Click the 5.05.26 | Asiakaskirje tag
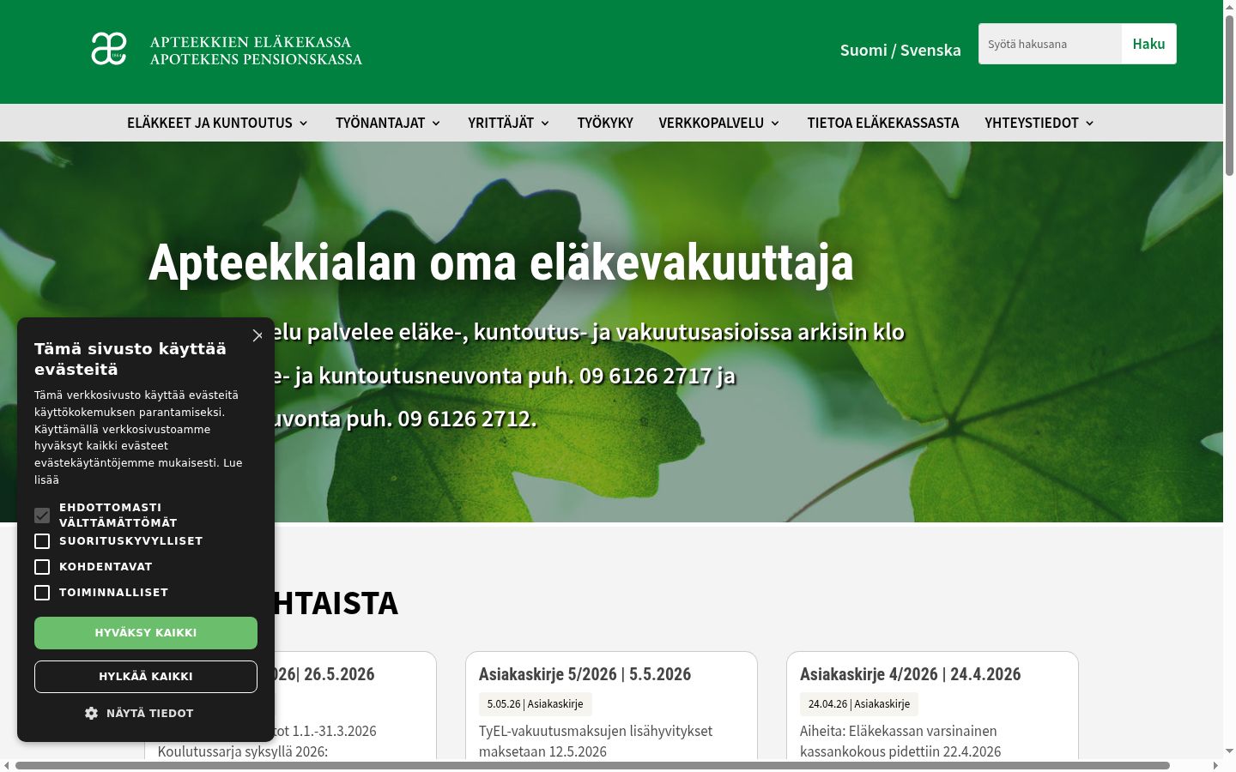 coord(535,704)
